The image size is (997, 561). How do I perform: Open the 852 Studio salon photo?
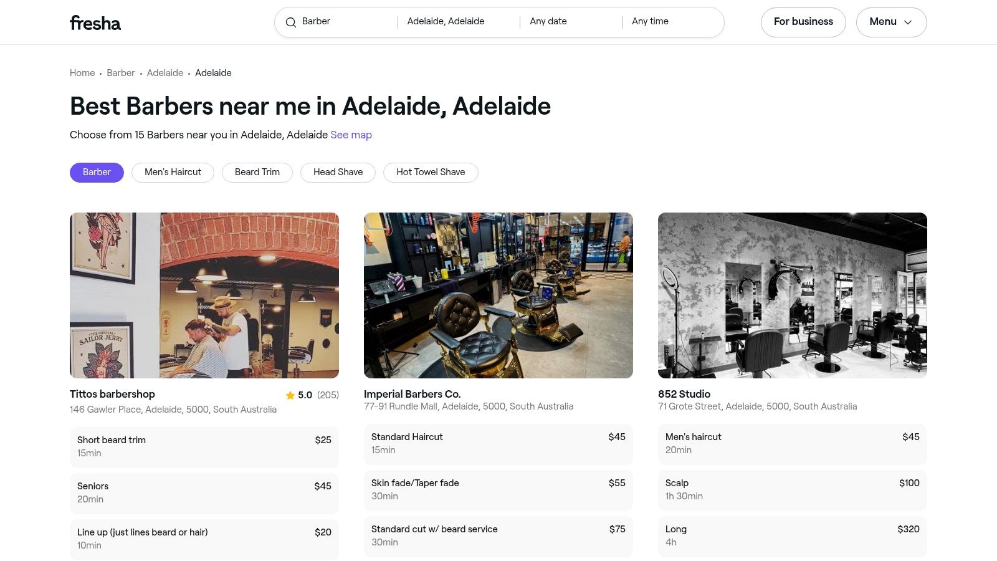793,295
